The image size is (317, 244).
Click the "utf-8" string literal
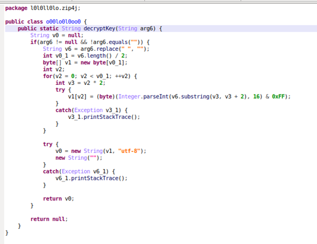pyautogui.click(x=129, y=151)
